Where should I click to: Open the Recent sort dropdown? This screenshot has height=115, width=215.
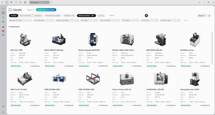click(x=202, y=16)
